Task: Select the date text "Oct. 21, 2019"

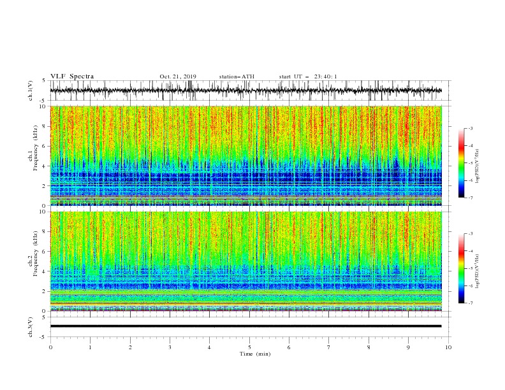Action: click(x=178, y=76)
